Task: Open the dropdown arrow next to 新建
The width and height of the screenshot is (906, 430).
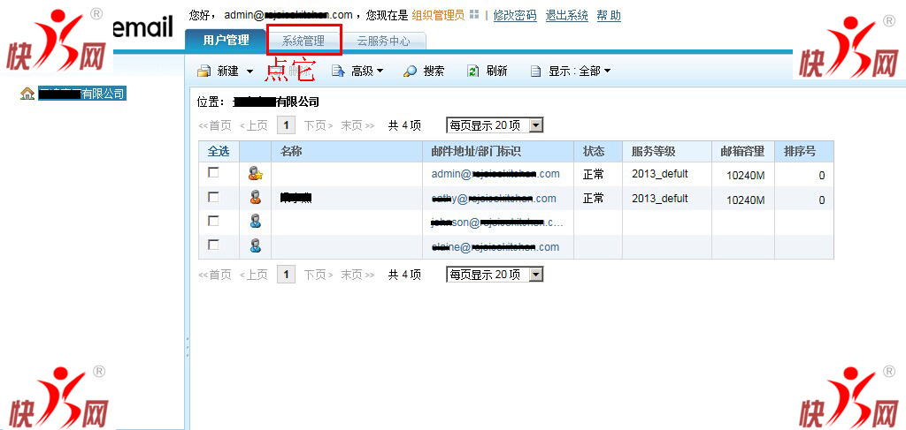Action: click(x=250, y=72)
